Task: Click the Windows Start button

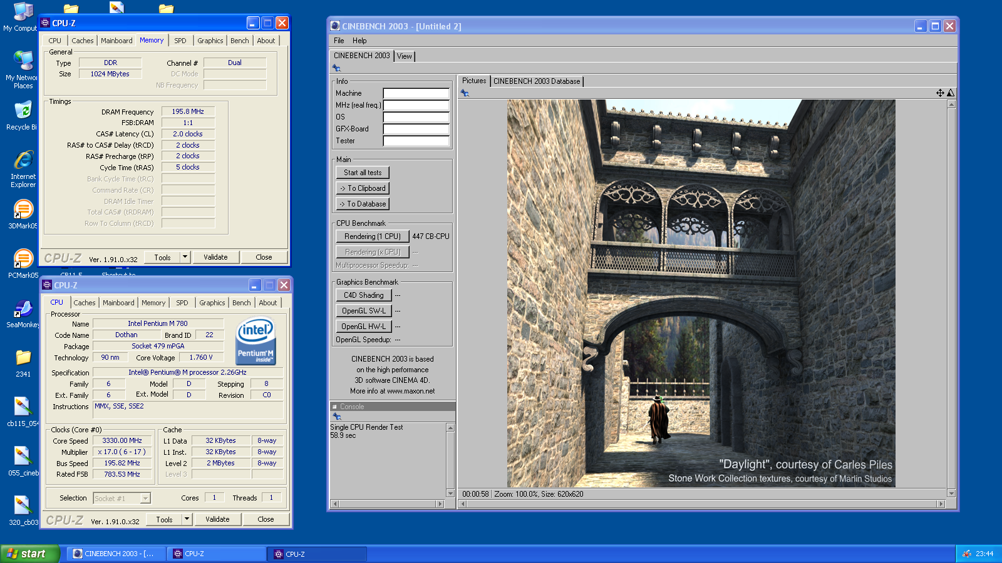Action: click(29, 554)
